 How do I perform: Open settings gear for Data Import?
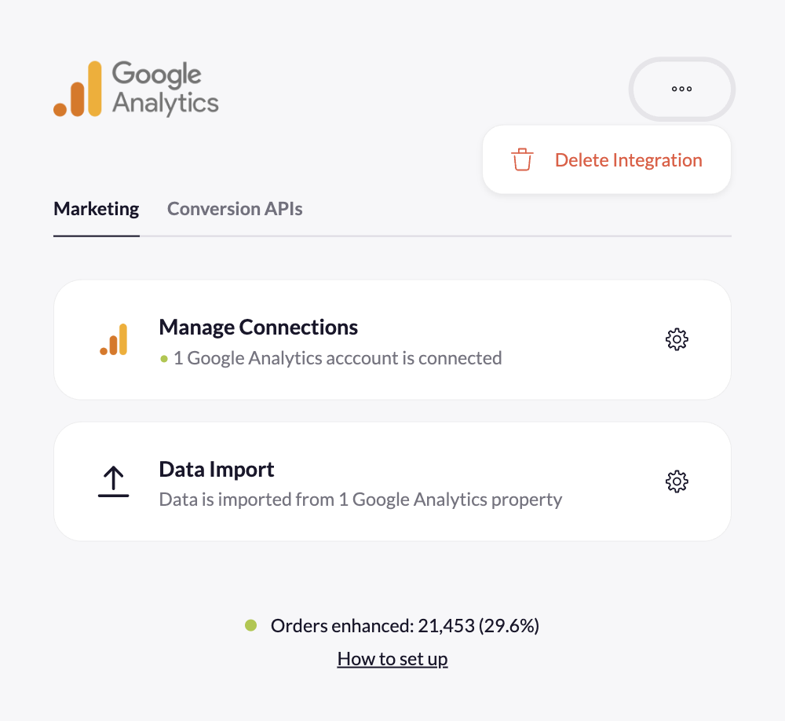(x=677, y=481)
